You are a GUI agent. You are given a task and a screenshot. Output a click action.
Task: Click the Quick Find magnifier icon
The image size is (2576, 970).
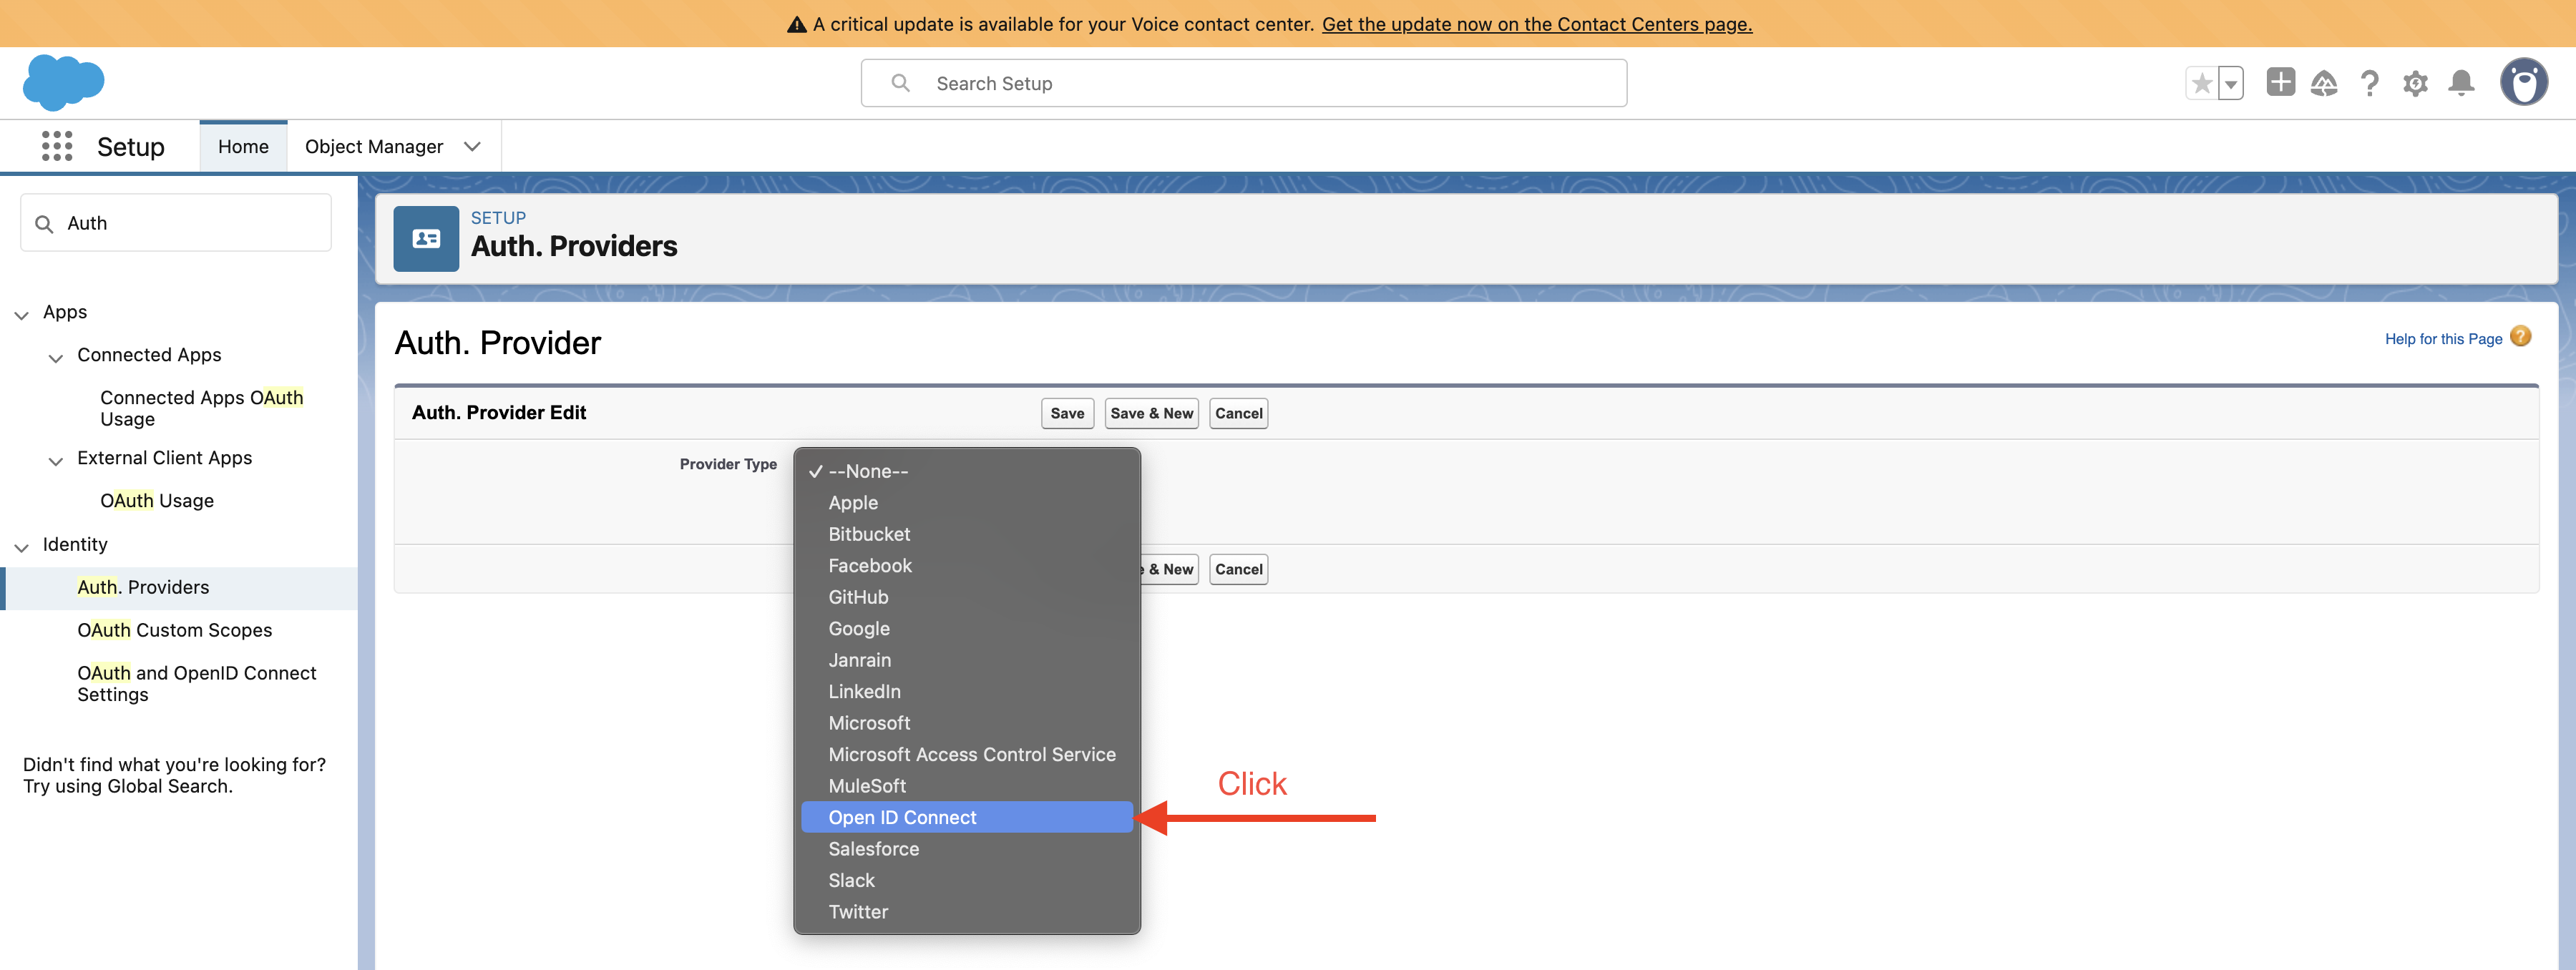tap(44, 224)
